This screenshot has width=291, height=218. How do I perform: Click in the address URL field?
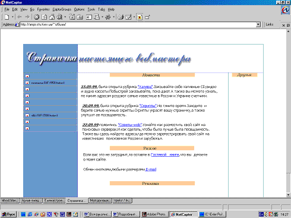(138, 24)
